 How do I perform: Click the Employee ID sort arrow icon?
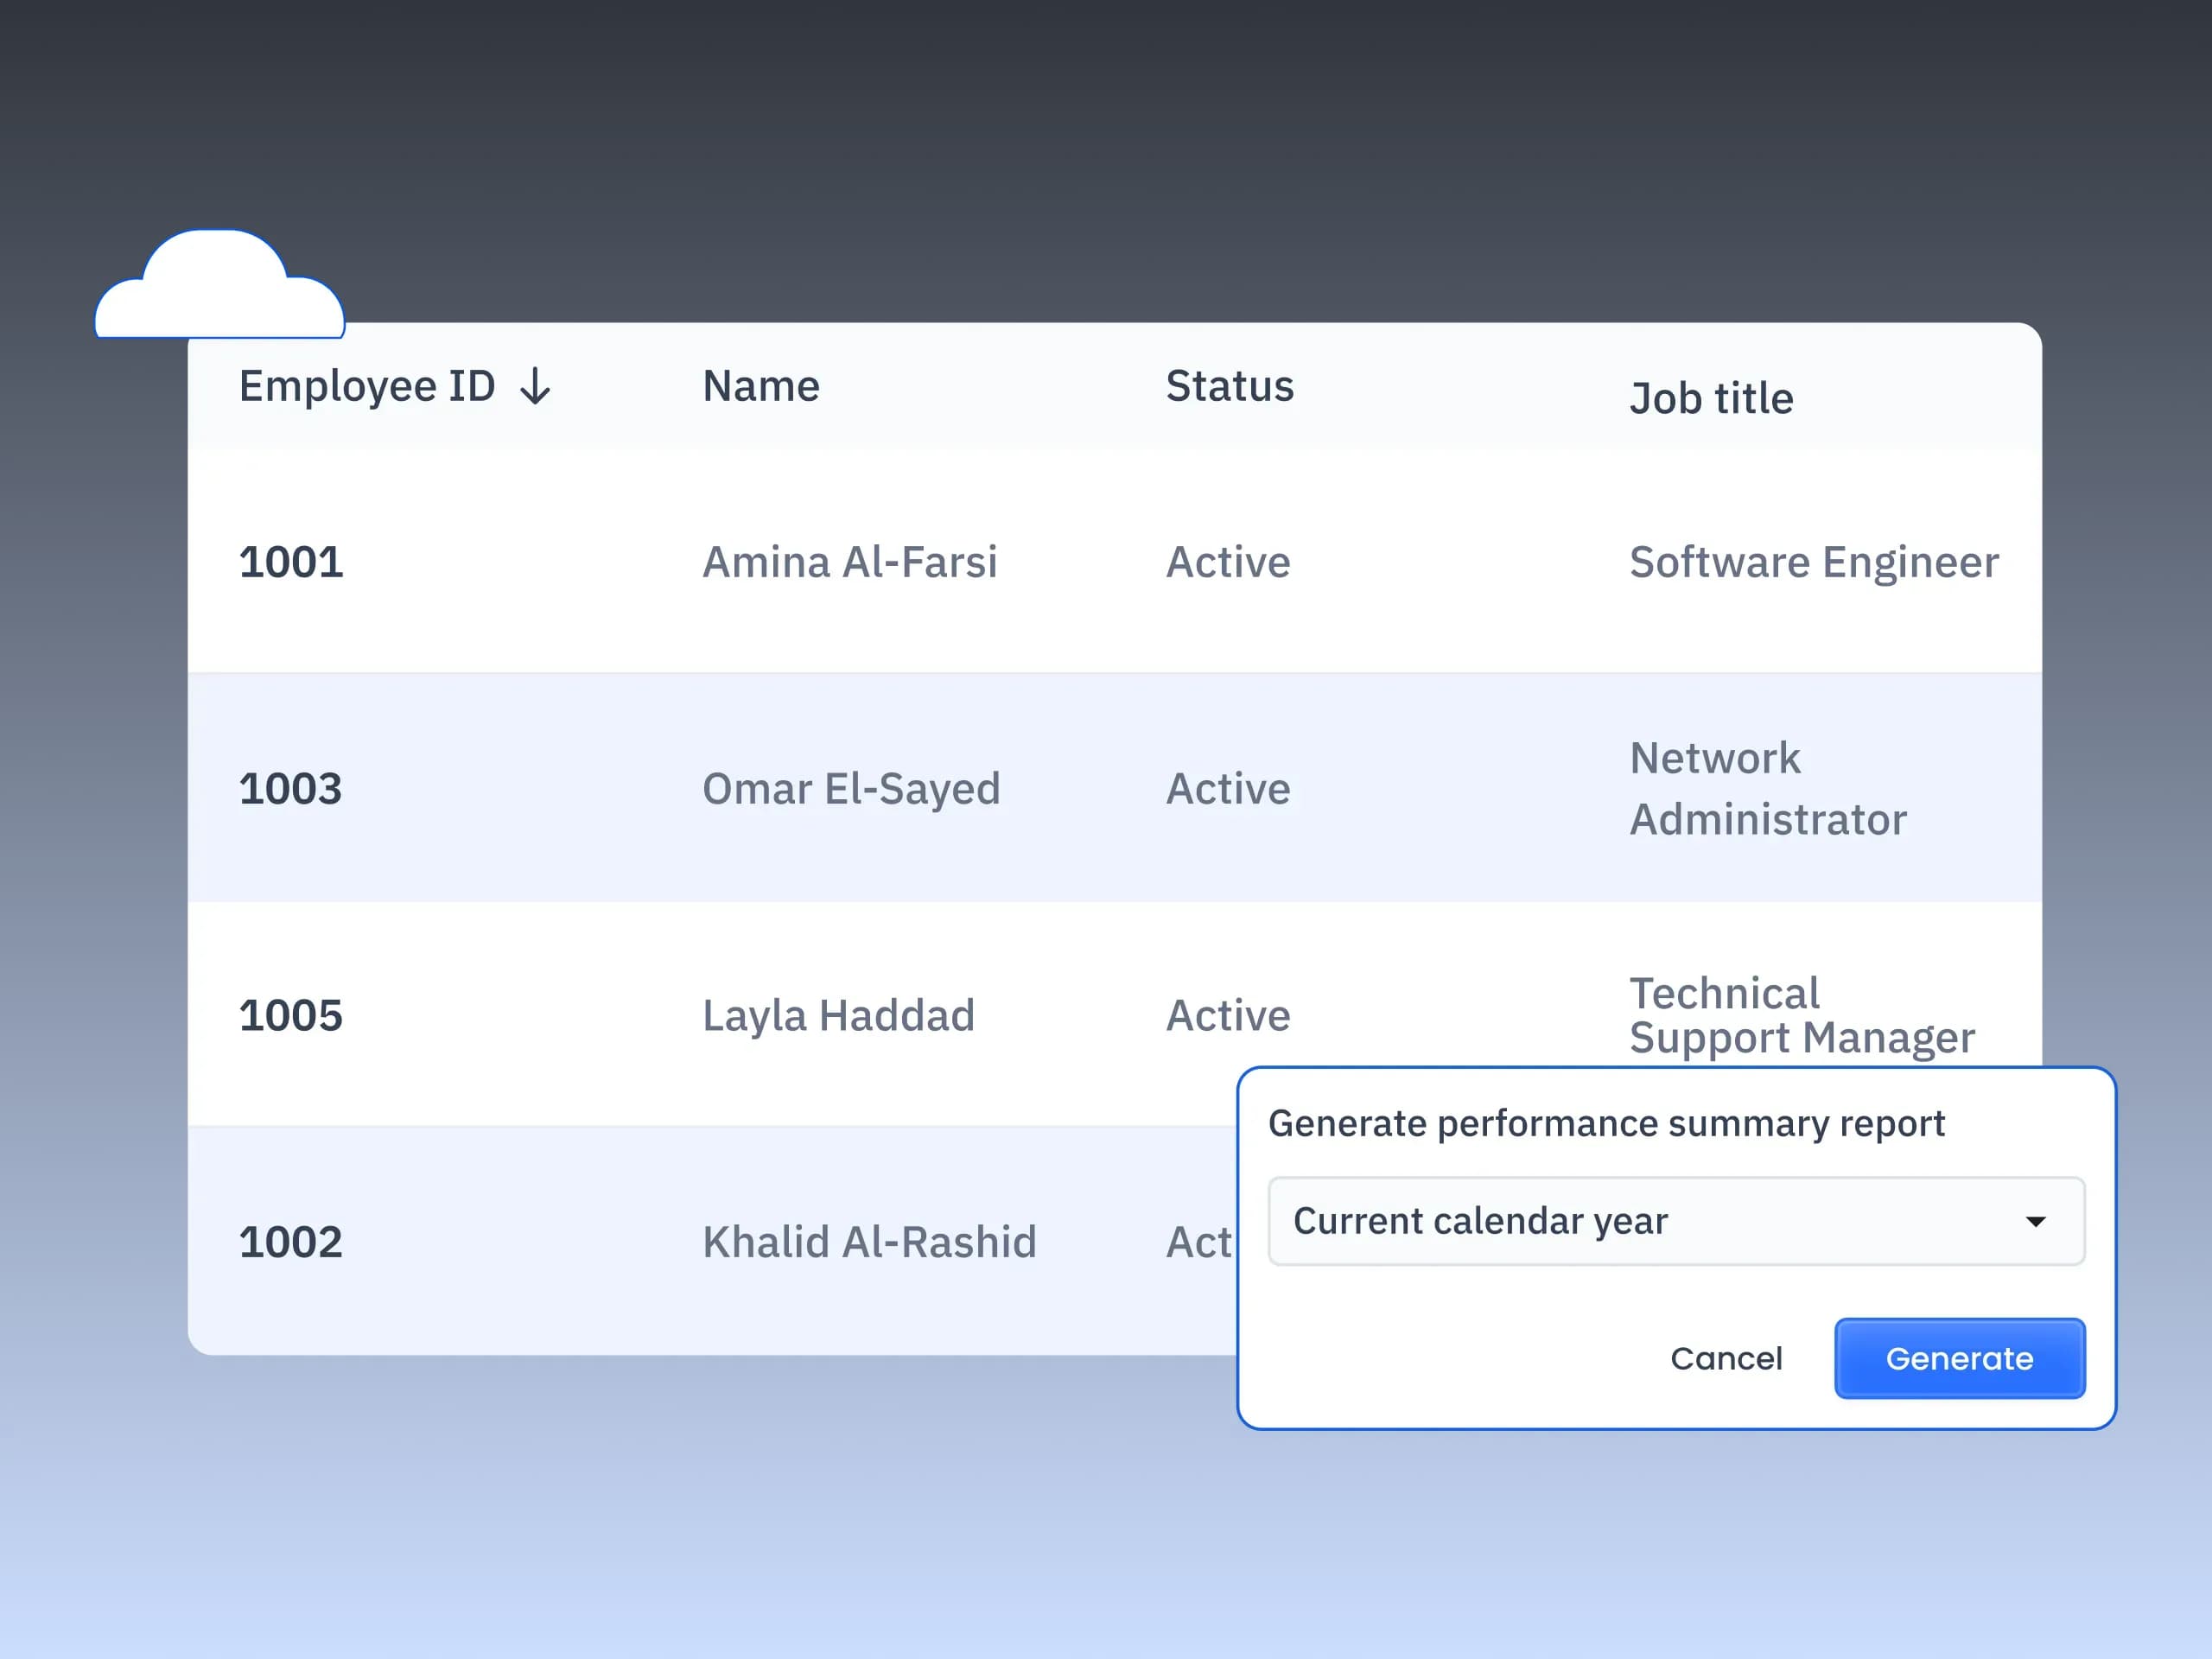tap(535, 386)
